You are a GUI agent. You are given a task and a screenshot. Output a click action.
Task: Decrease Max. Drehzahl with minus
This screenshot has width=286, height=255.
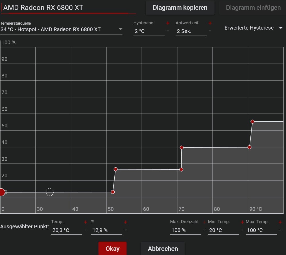tap(204, 230)
